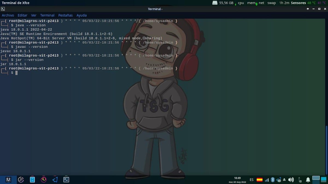Open the Pestañas menu
Image resolution: width=328 pixels, height=184 pixels.
point(65,15)
